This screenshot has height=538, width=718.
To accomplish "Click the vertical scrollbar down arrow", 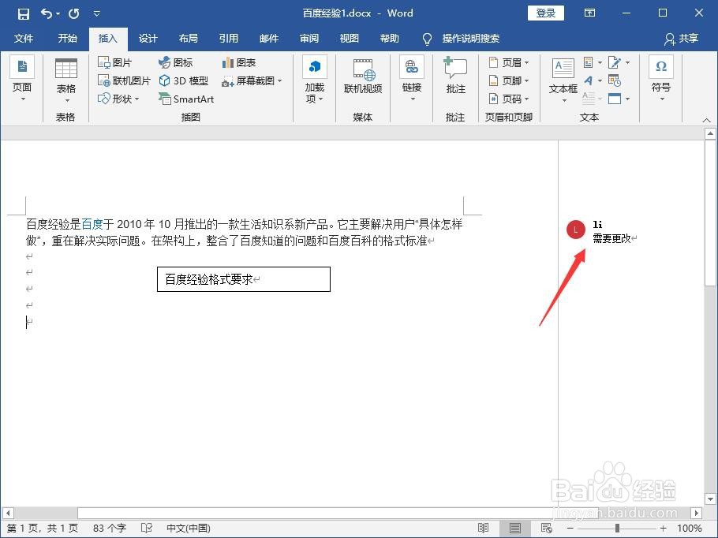I will coord(710,499).
